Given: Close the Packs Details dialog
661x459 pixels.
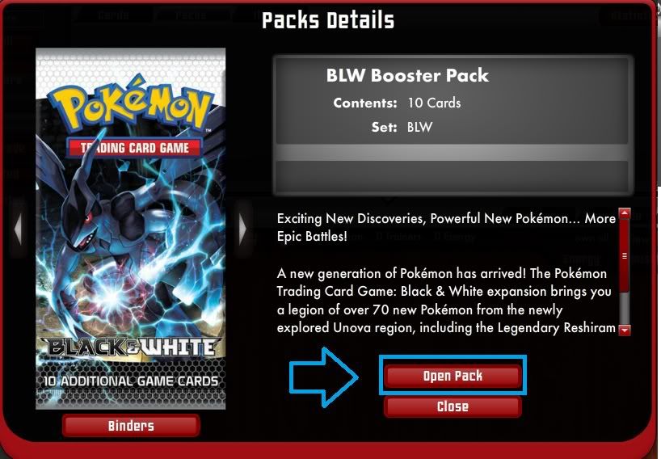Looking at the screenshot, I should pos(453,406).
